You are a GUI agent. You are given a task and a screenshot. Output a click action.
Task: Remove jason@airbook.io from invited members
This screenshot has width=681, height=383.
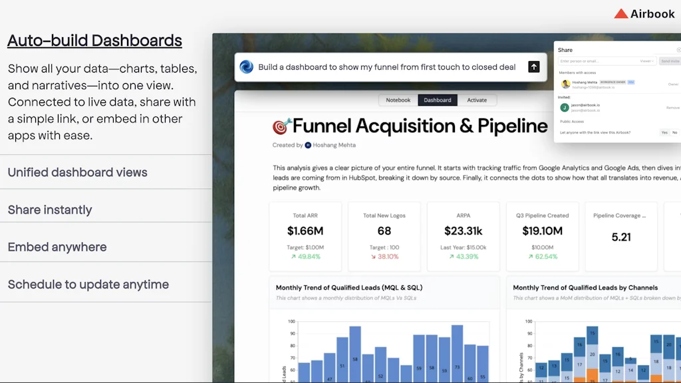[673, 108]
